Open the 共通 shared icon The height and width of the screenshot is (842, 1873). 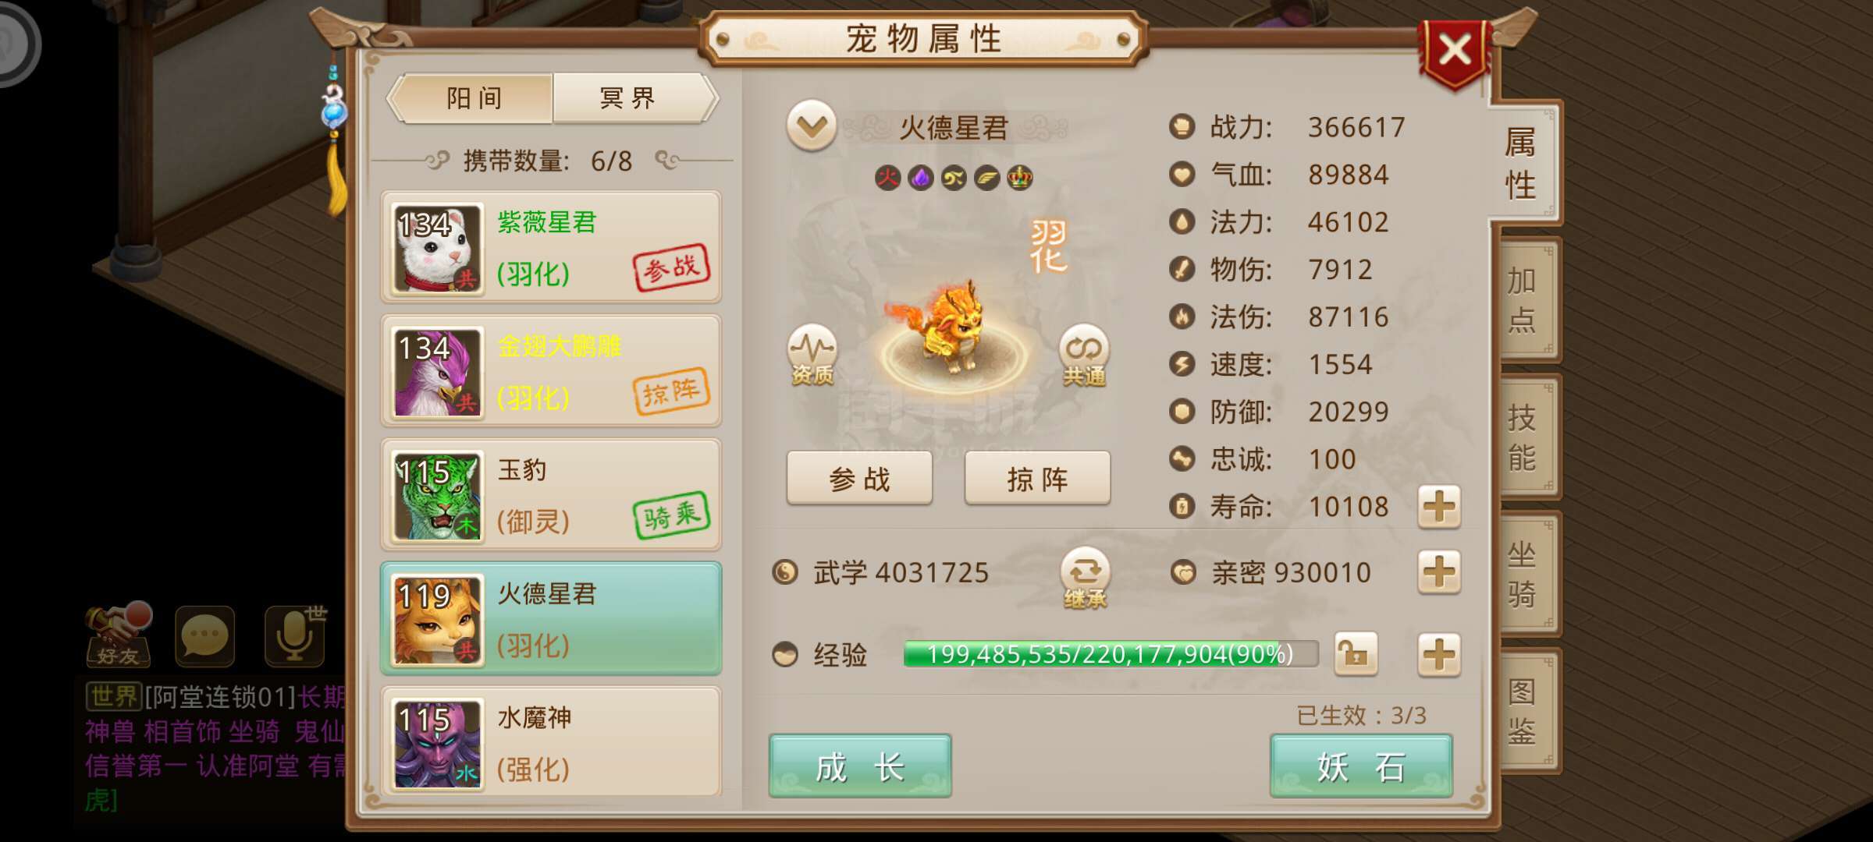(x=1084, y=355)
